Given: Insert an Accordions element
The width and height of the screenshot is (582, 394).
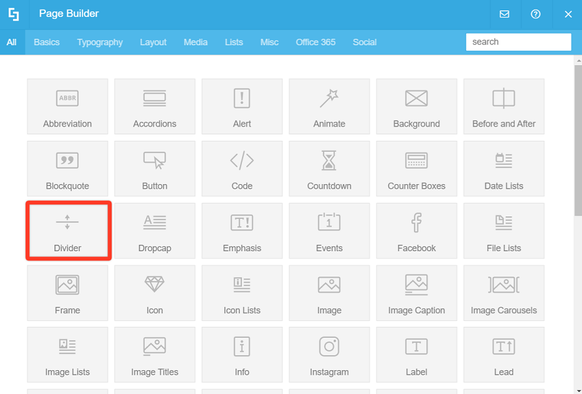Looking at the screenshot, I should pos(155,107).
